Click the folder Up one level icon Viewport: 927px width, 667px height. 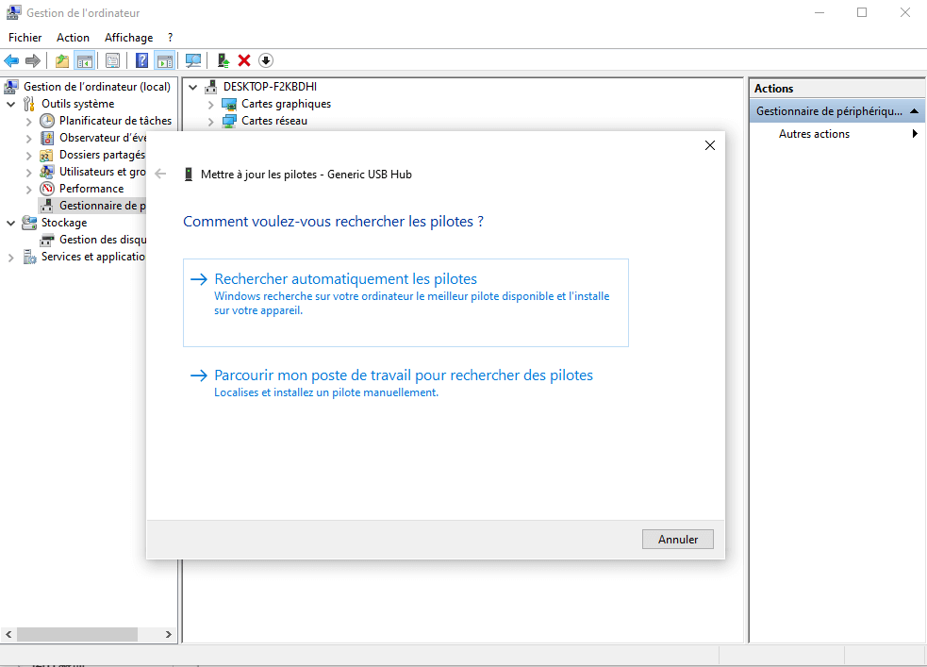click(x=62, y=60)
